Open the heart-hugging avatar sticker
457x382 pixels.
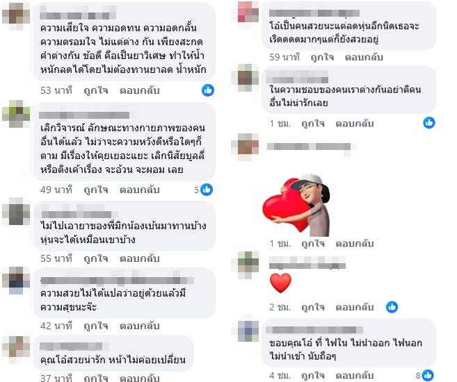[296, 205]
